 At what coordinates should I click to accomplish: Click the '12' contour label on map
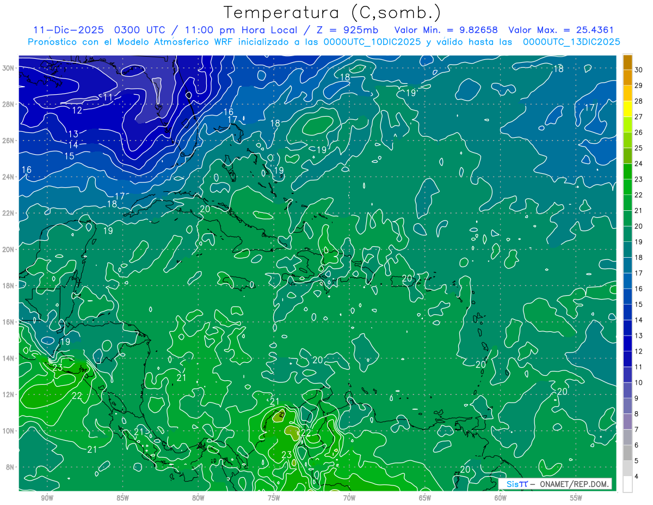(x=77, y=110)
